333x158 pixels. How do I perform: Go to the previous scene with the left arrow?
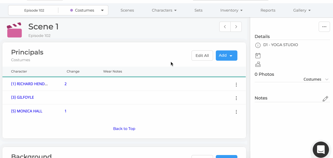point(225,27)
